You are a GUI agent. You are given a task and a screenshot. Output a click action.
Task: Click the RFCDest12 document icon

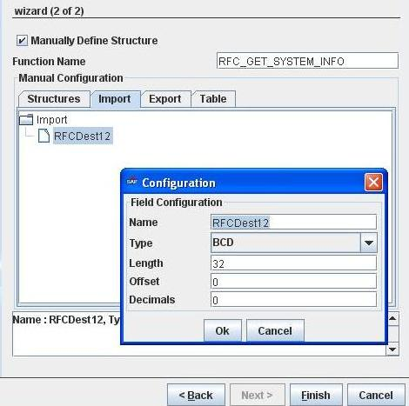click(44, 136)
